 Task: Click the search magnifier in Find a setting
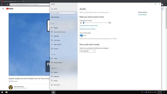point(75,13)
